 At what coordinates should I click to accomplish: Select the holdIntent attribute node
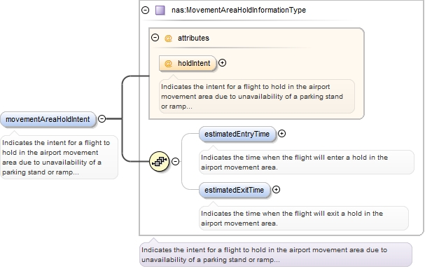188,64
